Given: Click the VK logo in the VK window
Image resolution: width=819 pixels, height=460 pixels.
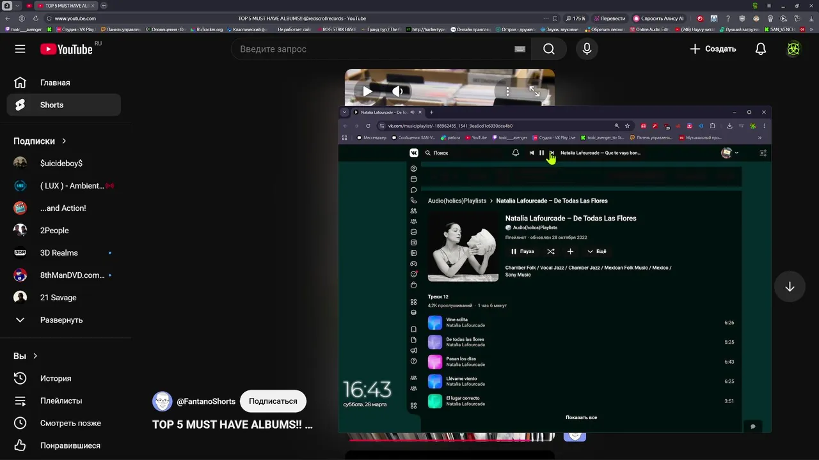Looking at the screenshot, I should click(414, 153).
